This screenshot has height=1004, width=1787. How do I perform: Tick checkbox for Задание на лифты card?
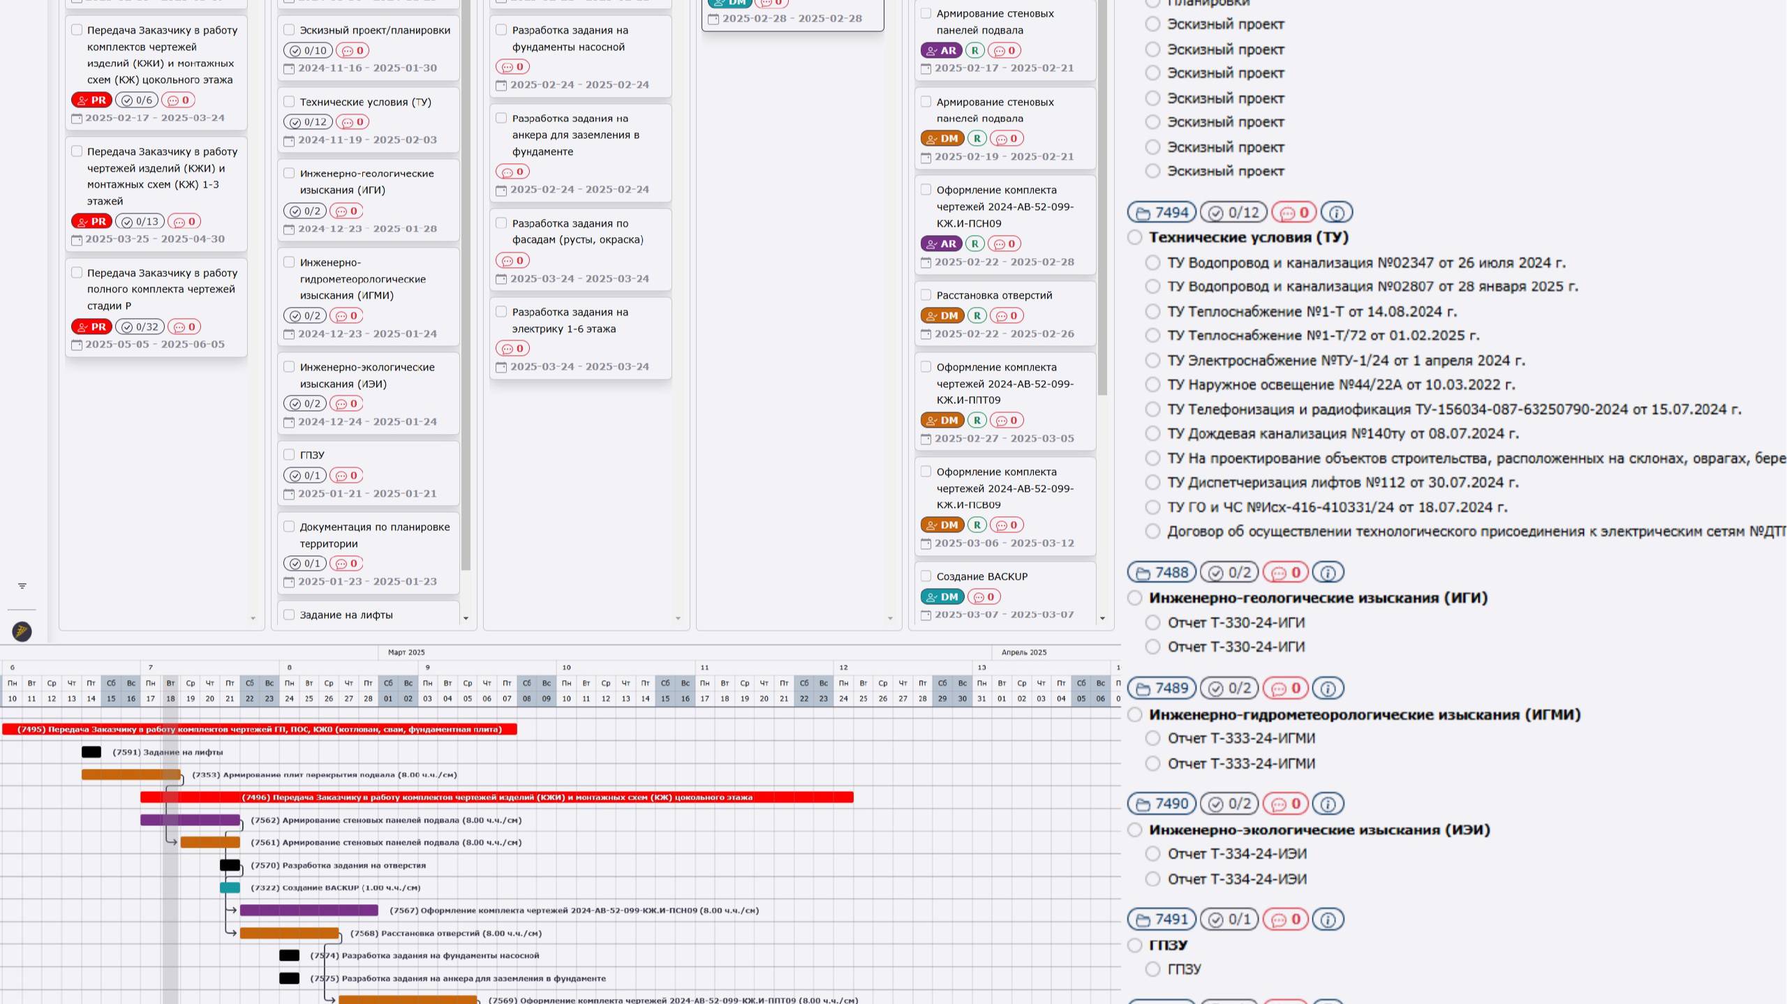click(x=289, y=615)
